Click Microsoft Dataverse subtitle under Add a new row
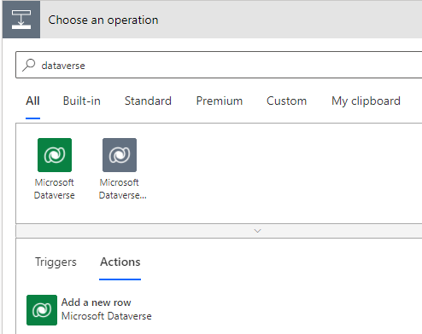This screenshot has height=334, width=422. point(107,316)
